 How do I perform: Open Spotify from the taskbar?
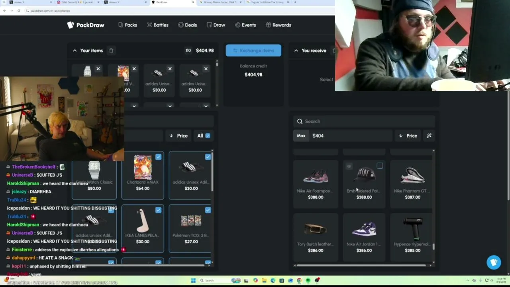click(308, 281)
